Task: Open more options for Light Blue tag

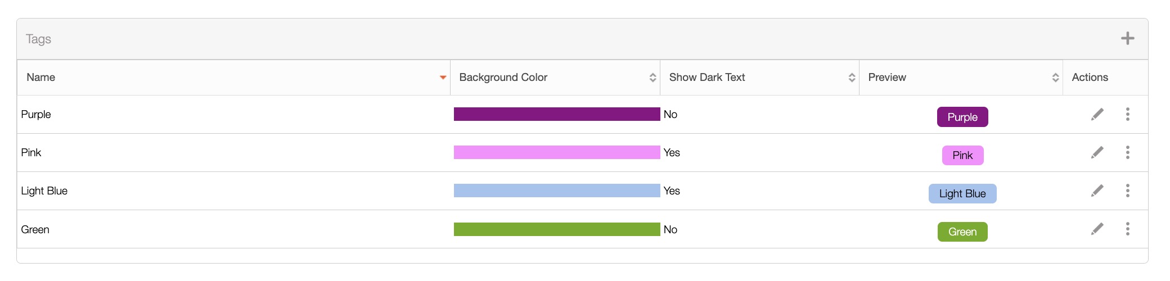Action: pyautogui.click(x=1127, y=191)
